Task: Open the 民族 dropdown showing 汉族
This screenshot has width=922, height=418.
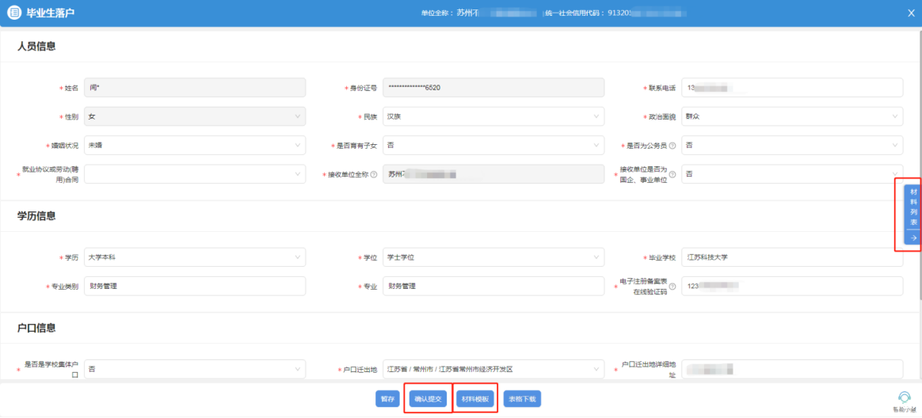Action: point(493,116)
